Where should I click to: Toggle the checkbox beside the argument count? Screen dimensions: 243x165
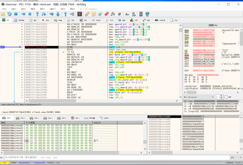tap(226, 97)
